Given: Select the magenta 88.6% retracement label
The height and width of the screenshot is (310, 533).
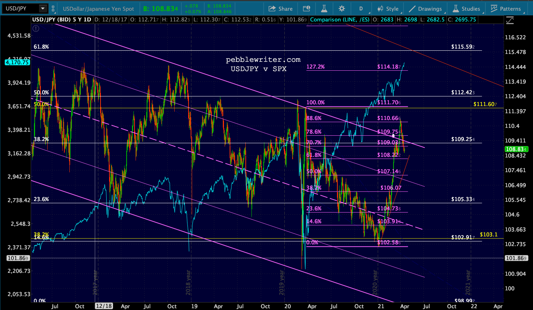Looking at the screenshot, I should [x=314, y=118].
